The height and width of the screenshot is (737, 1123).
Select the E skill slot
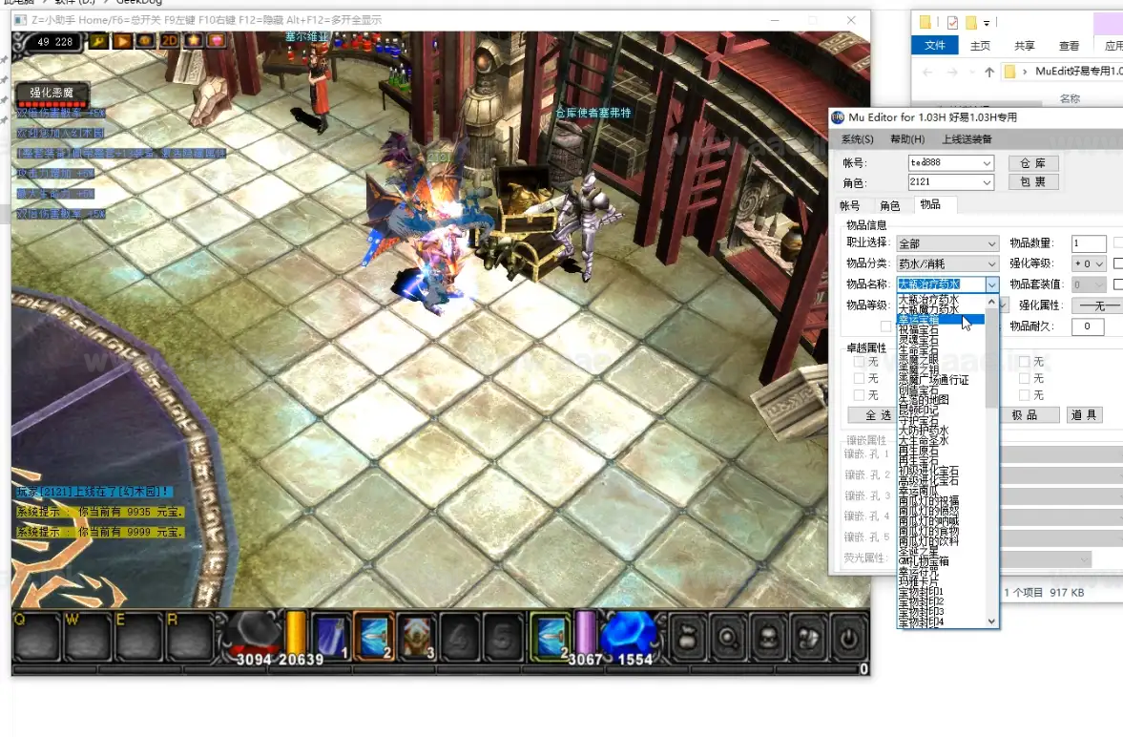click(138, 636)
